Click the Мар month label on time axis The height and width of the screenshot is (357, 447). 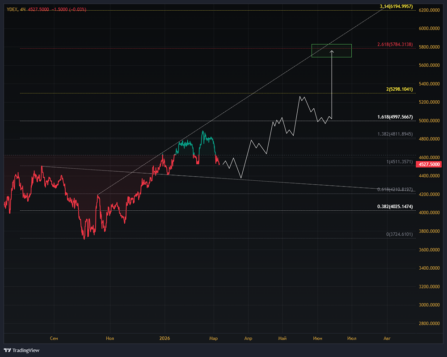click(214, 339)
